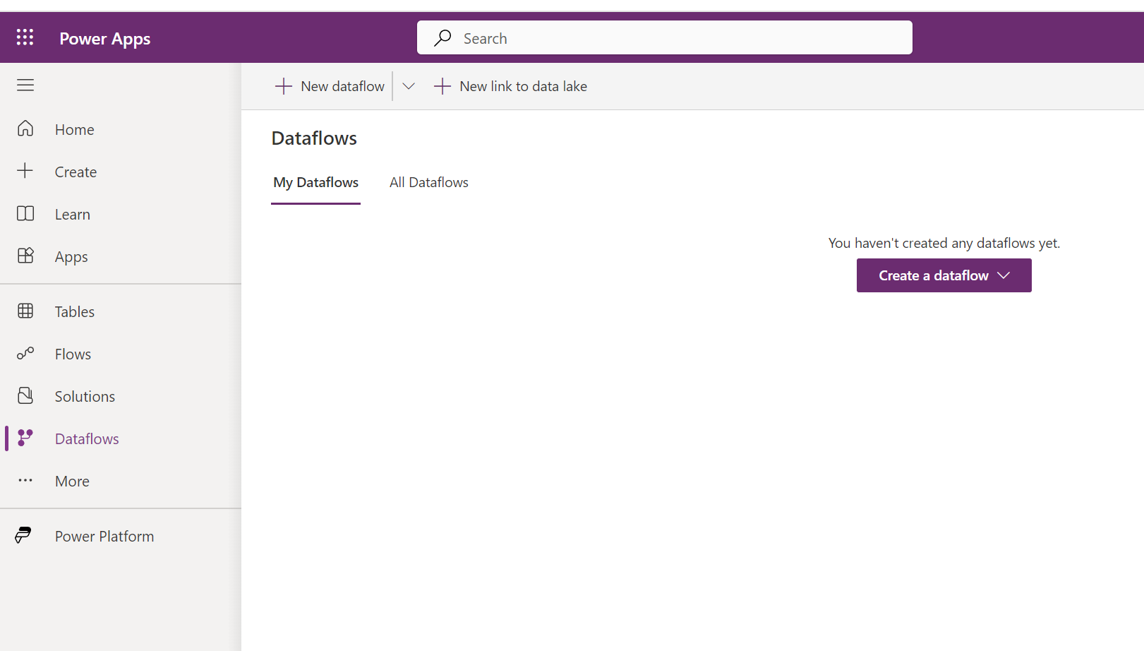The height and width of the screenshot is (651, 1144).
Task: Select the Tables grid icon
Action: tap(25, 311)
